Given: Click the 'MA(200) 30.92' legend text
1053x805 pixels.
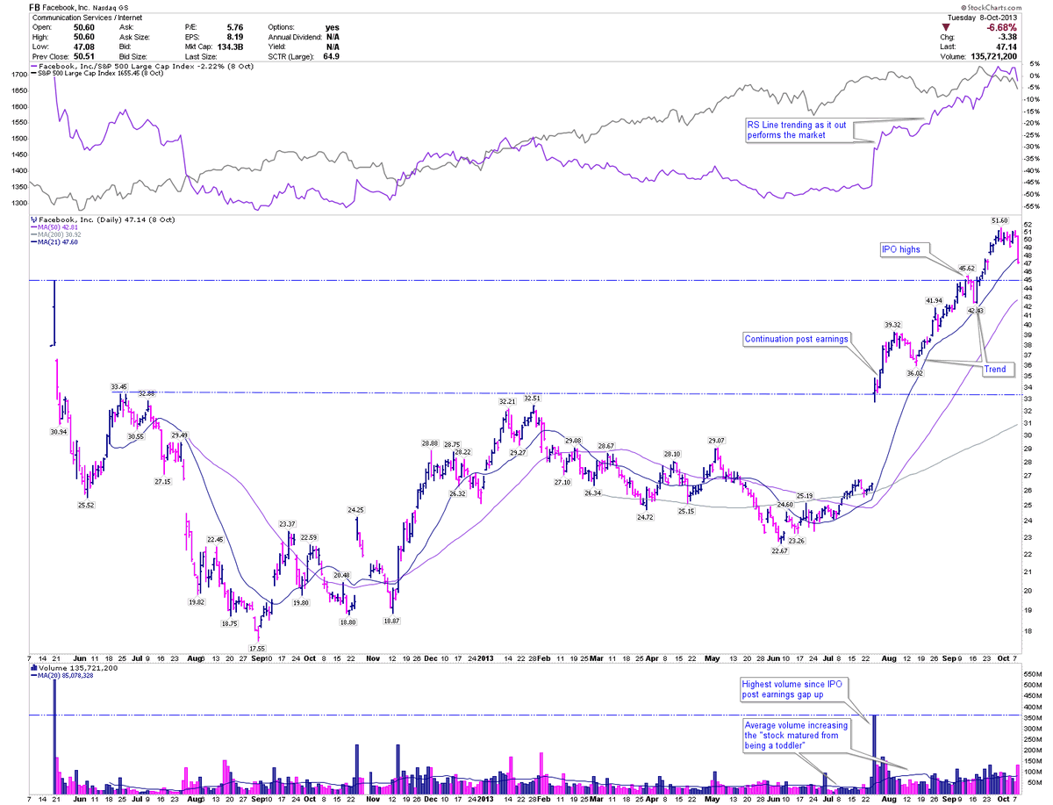Looking at the screenshot, I should [x=61, y=235].
